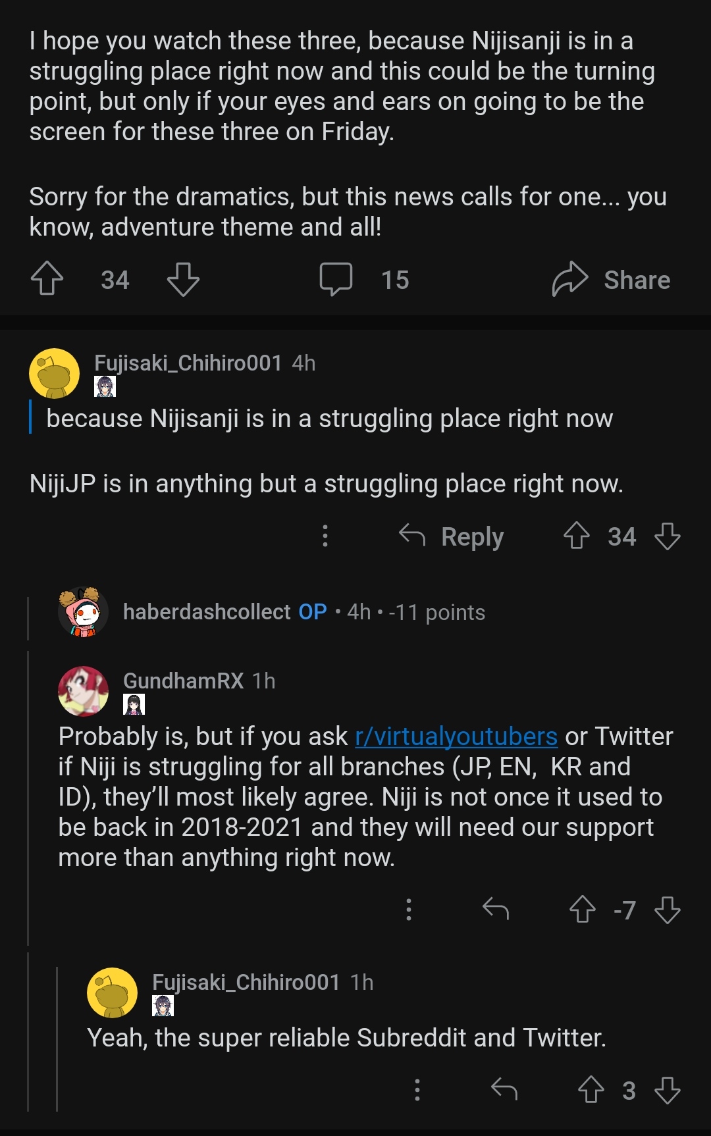The width and height of the screenshot is (711, 1136).
Task: Downvote GundhamRX comment at -7
Action: click(x=668, y=910)
